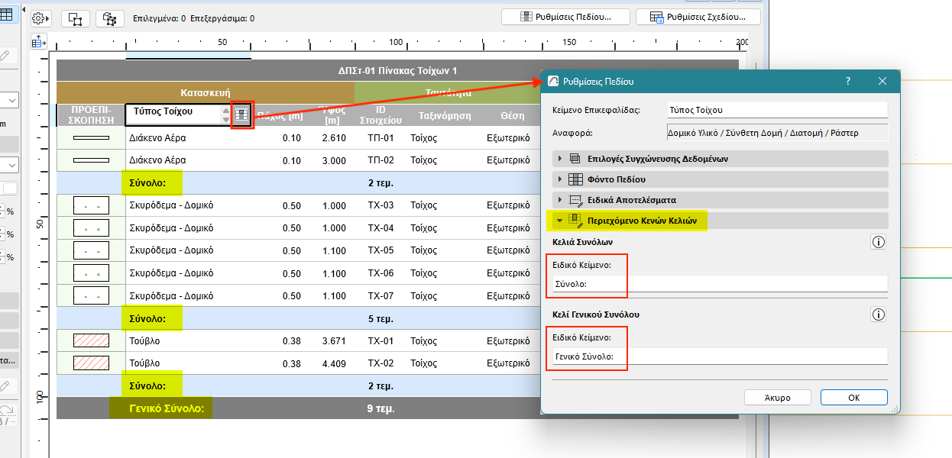Viewport: 952px width, 458px height.
Task: Click the select-in-2D icon in the toolbar
Action: [75, 18]
